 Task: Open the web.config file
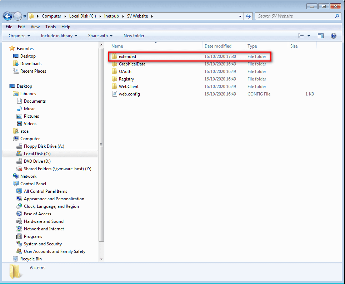(129, 94)
